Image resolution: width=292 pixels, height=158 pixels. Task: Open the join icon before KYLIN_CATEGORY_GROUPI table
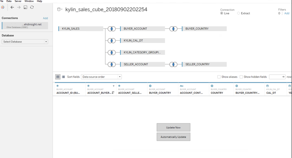[112, 52]
